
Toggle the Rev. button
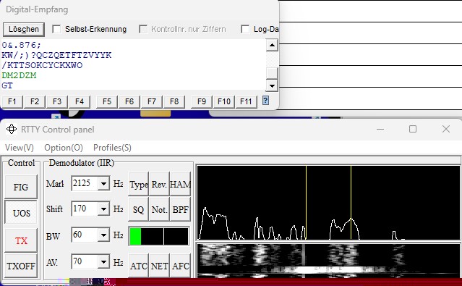(x=159, y=184)
